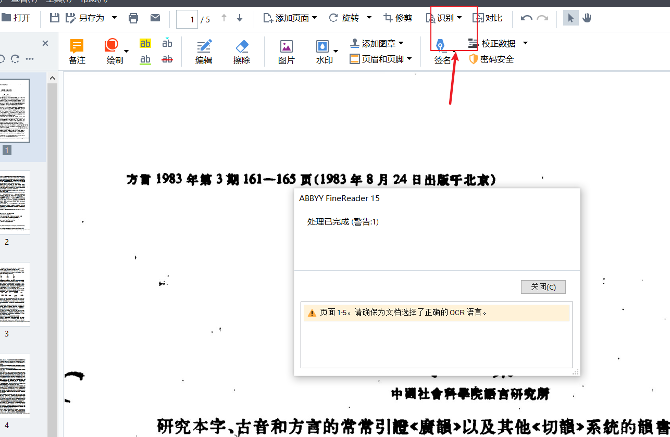670x437 pixels.
Task: Select the arrow pointer tool
Action: click(571, 18)
